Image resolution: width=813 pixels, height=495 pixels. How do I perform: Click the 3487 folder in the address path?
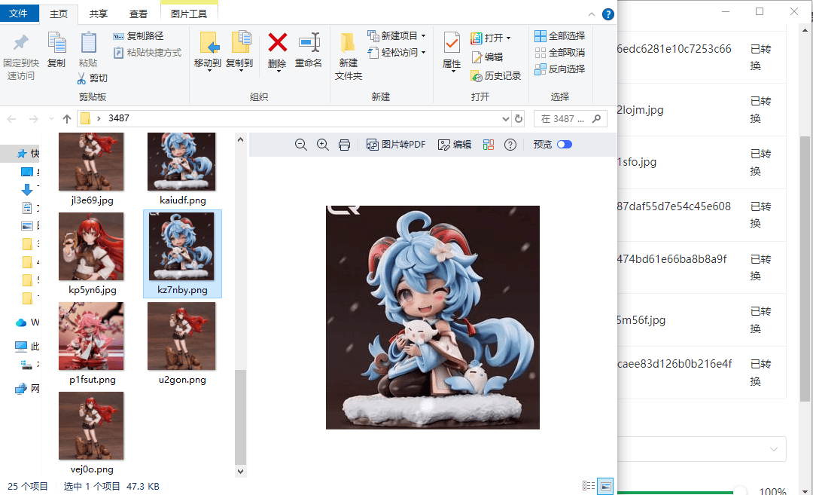click(x=119, y=118)
